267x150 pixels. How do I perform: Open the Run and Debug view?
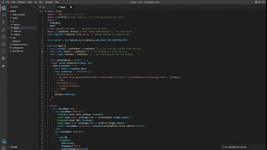[x=3, y=30]
